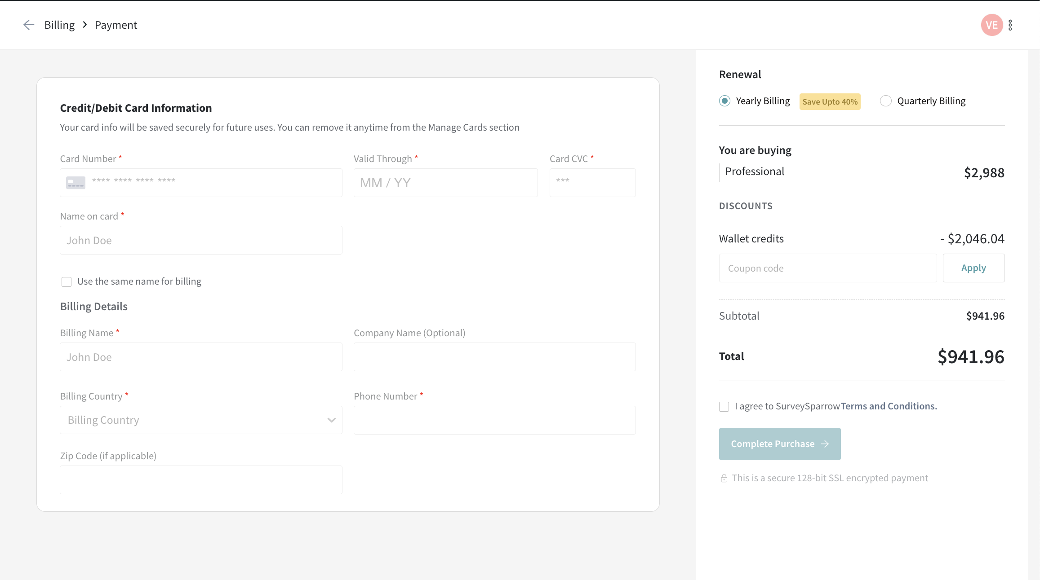Click the Billing Country chevron arrow
Screen dimensions: 1040x580
pos(332,420)
